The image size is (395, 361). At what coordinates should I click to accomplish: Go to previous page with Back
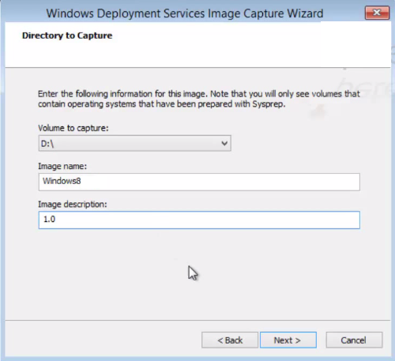pos(230,340)
